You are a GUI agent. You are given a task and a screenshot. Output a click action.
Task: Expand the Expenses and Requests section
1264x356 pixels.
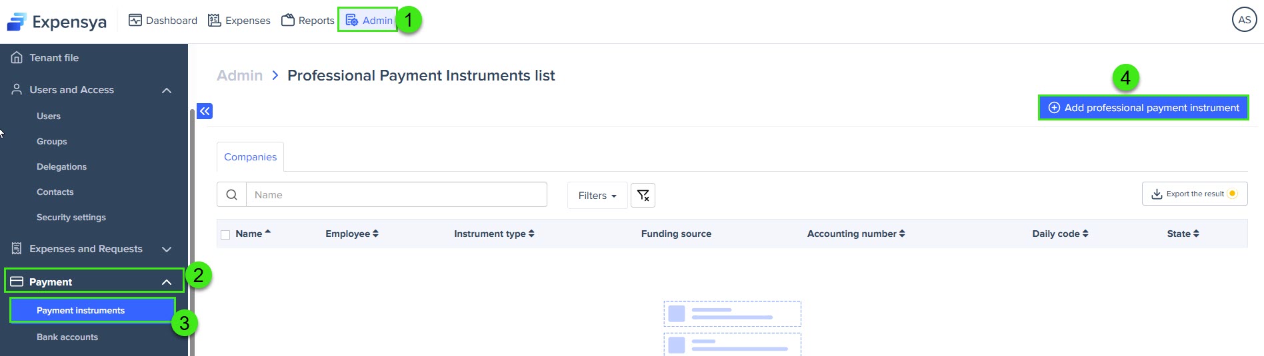click(x=167, y=249)
